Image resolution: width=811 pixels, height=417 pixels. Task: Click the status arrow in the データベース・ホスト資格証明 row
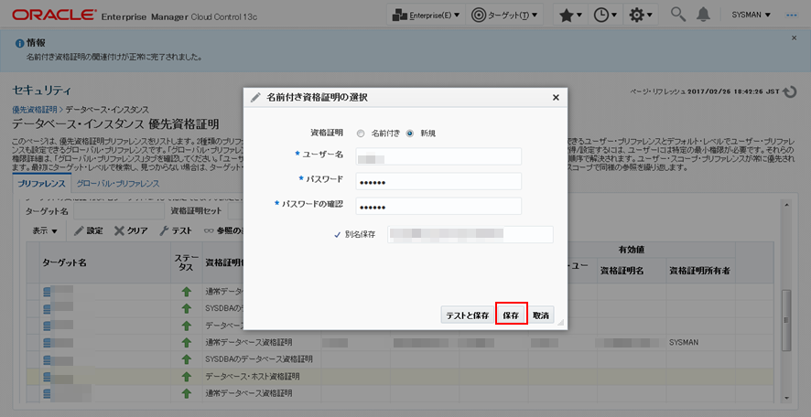tap(186, 377)
